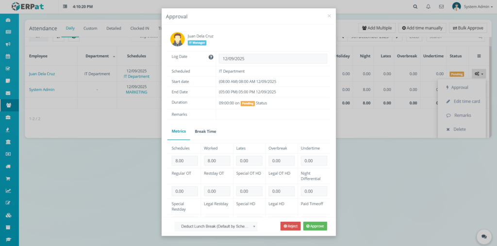Open the Deduct Lunch Break dropdown

216,227
